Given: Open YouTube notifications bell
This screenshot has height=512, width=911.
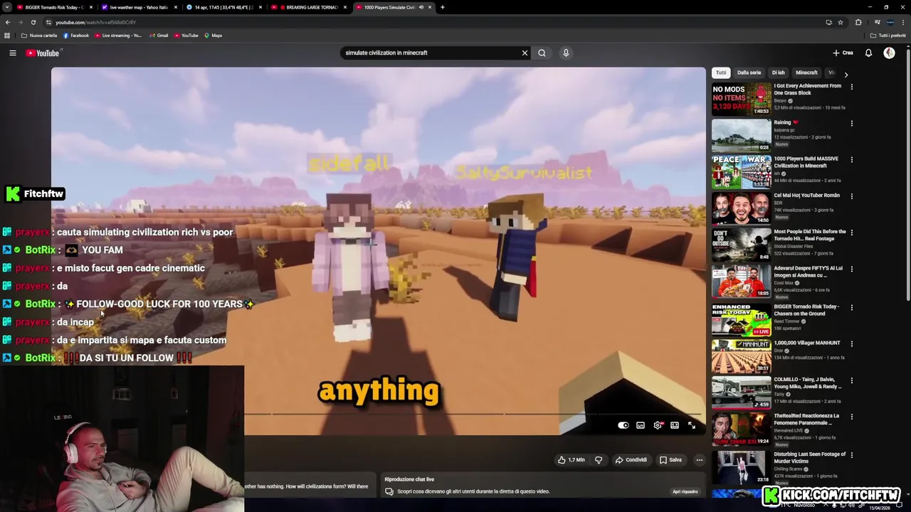Looking at the screenshot, I should [868, 53].
